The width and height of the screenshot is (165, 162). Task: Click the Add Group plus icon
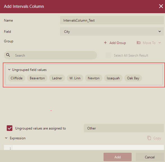[x=105, y=43]
